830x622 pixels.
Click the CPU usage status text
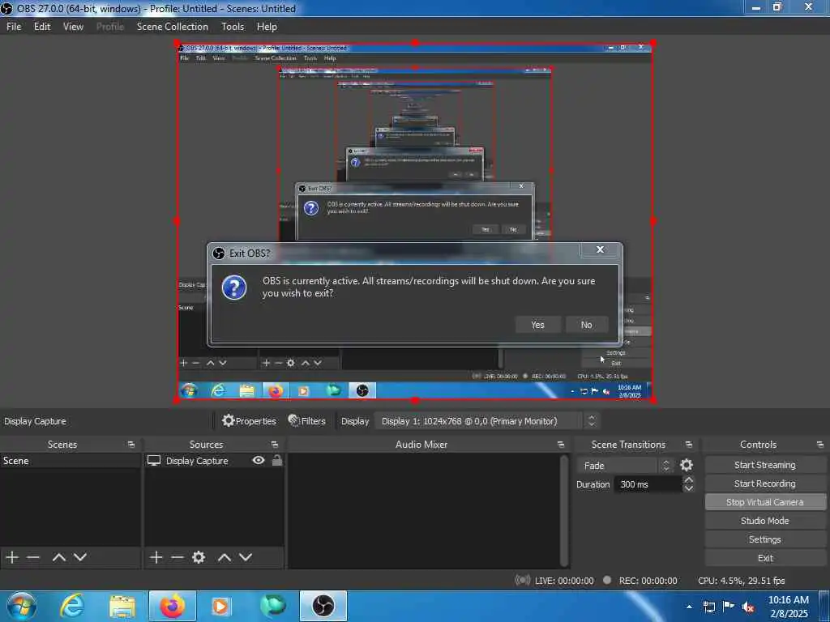(741, 580)
